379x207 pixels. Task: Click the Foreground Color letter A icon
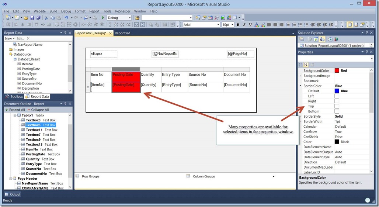[x=257, y=25]
